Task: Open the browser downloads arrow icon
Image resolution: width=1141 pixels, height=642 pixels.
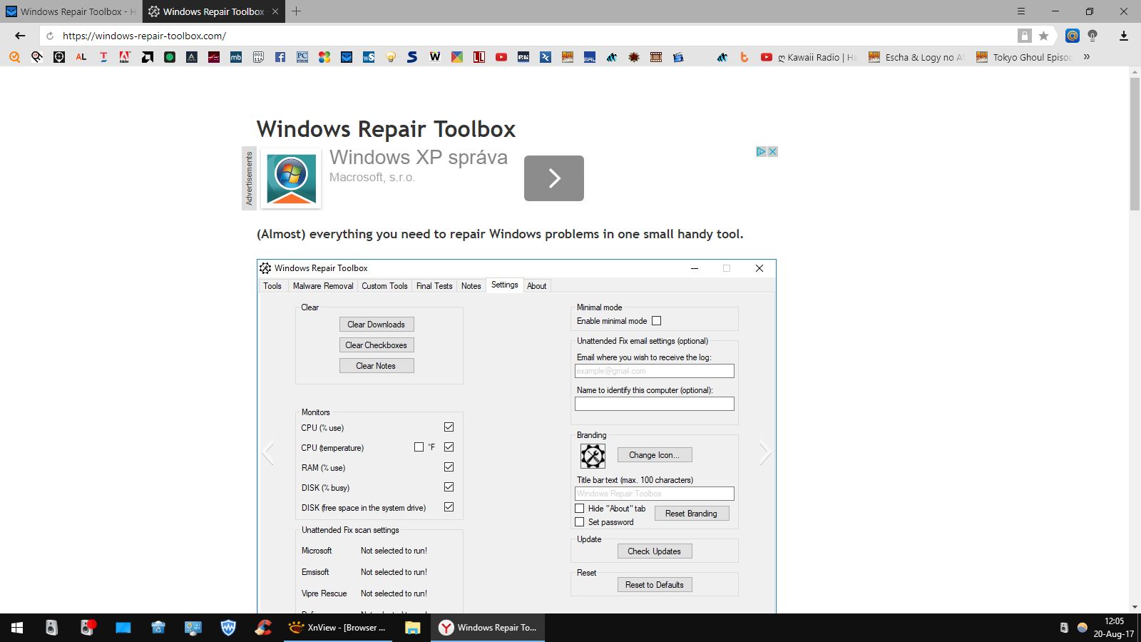Action: click(x=1124, y=36)
